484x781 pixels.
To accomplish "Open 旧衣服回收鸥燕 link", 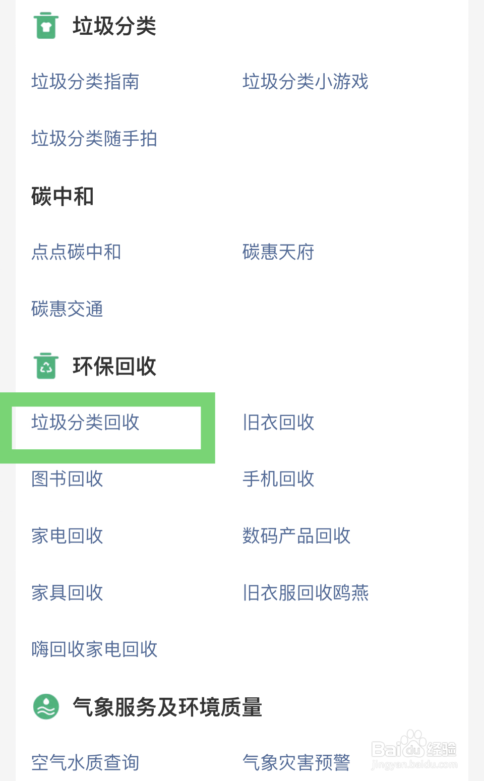I will coord(306,593).
